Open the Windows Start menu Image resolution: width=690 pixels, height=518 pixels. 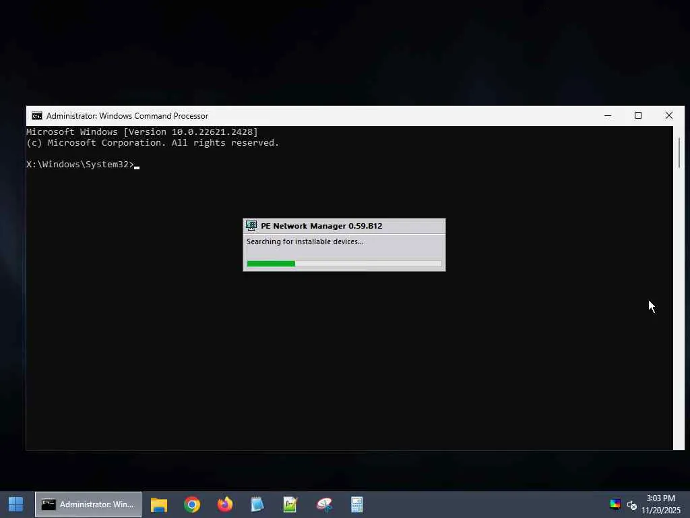pyautogui.click(x=16, y=505)
